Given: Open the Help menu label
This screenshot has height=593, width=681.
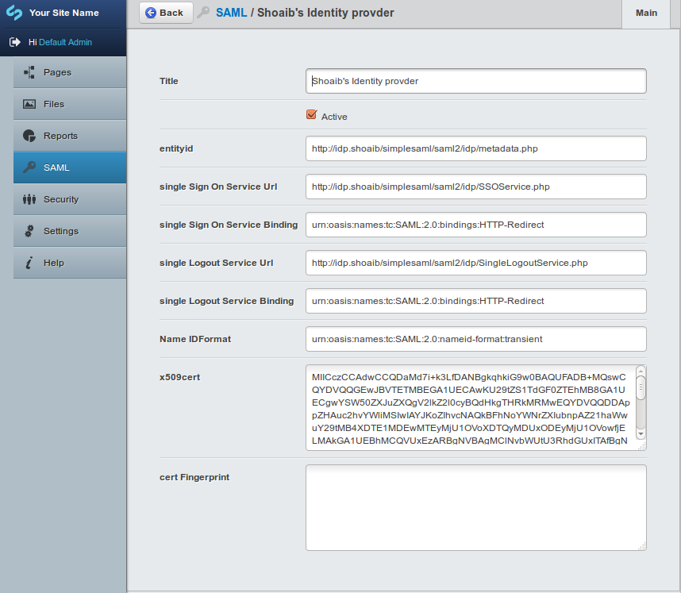Looking at the screenshot, I should (53, 263).
